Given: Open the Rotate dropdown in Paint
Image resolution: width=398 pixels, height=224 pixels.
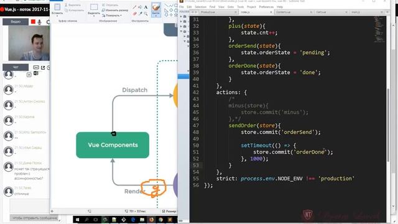Looking at the screenshot, I should [112, 16].
